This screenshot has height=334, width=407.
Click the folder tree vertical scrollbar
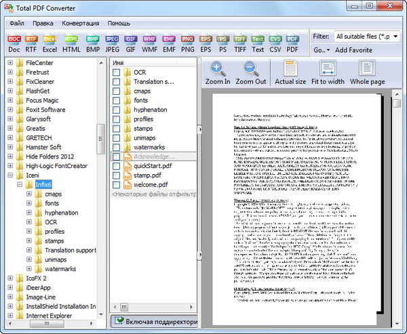click(x=100, y=135)
